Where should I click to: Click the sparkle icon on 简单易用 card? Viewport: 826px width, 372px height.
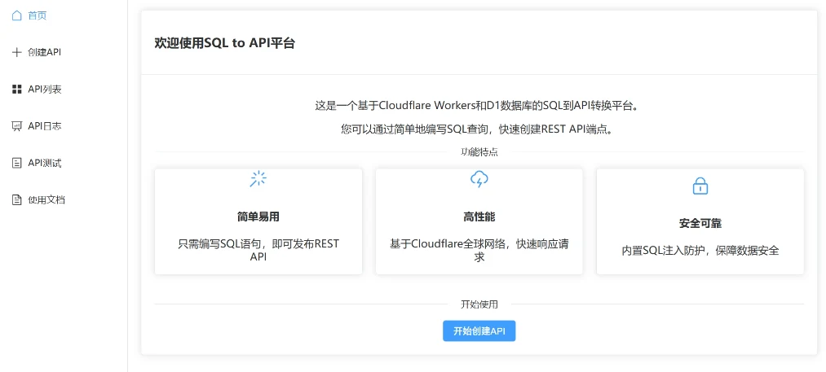point(258,179)
